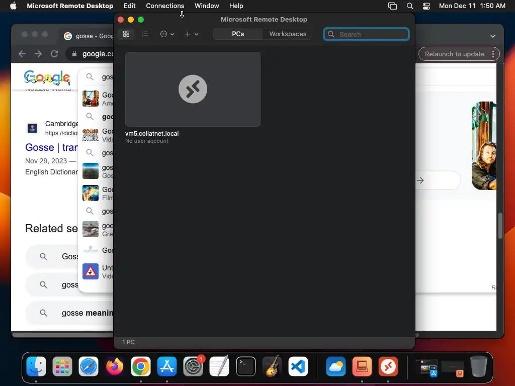This screenshot has width=515, height=386.
Task: Open the ellipsis actions dropdown in toolbar
Action: tap(167, 34)
